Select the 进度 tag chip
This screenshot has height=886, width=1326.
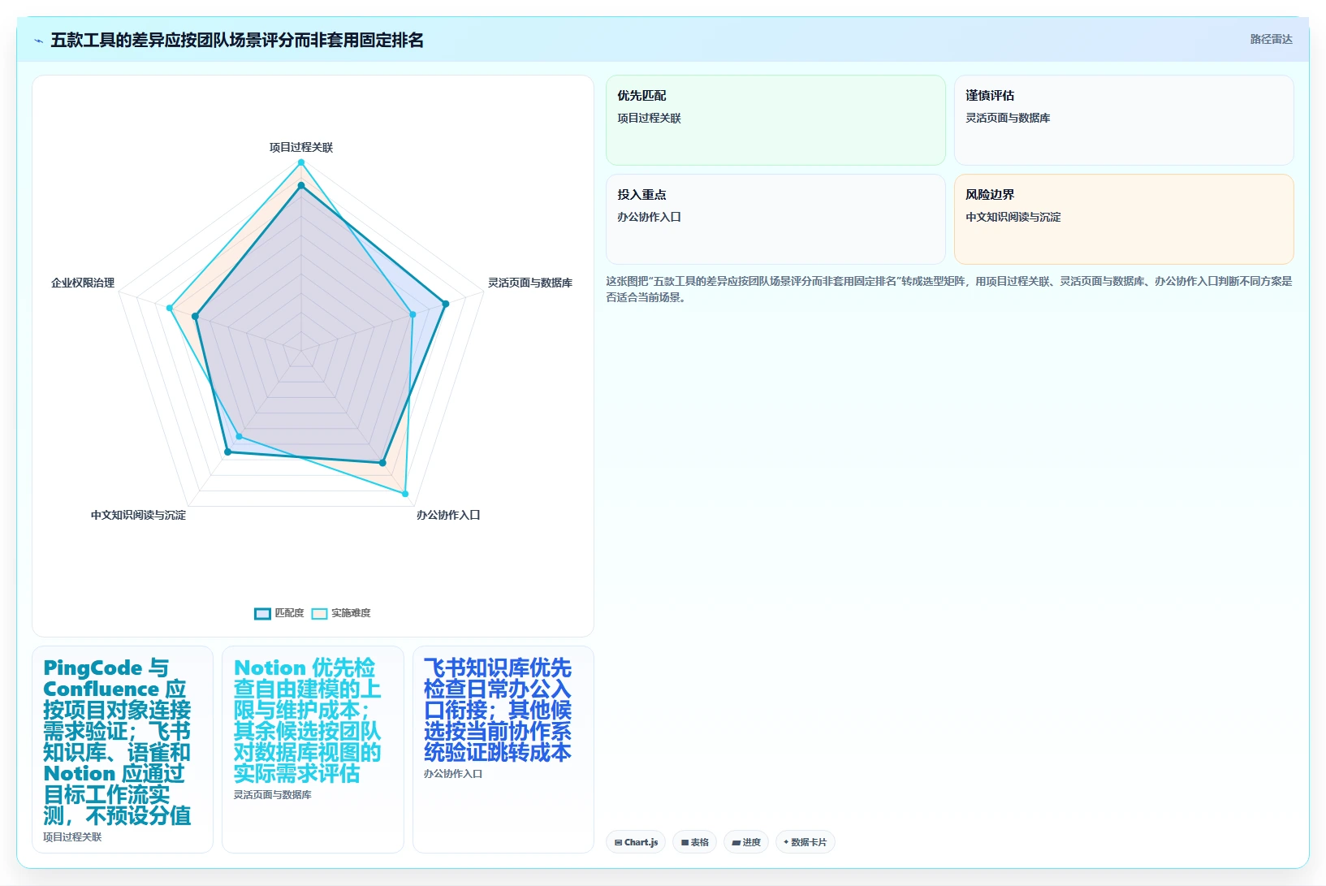coord(746,842)
